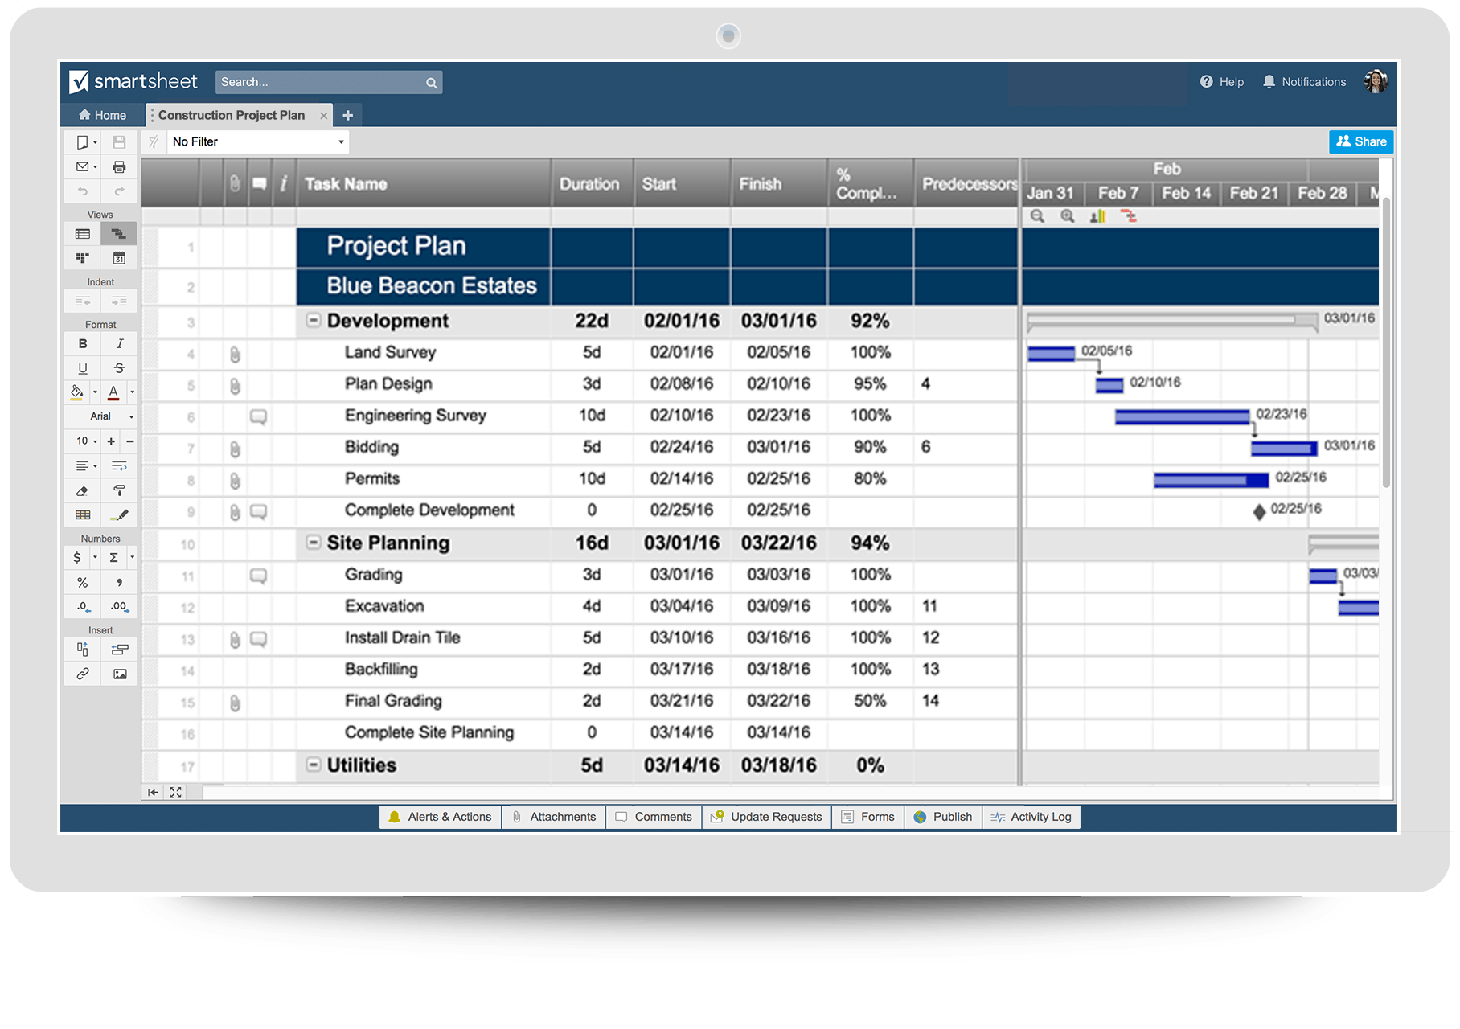This screenshot has width=1460, height=1029.
Task: Toggle wrap text option
Action: tap(119, 465)
